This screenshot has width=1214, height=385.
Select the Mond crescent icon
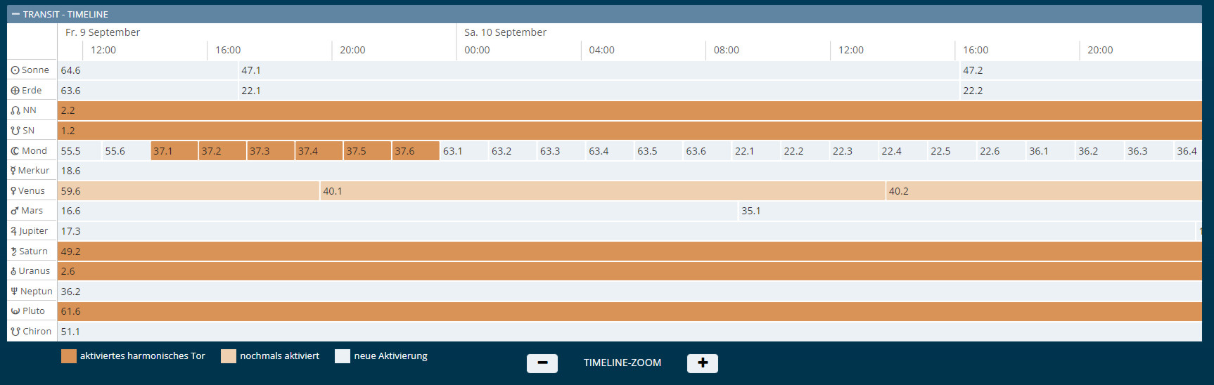point(15,151)
